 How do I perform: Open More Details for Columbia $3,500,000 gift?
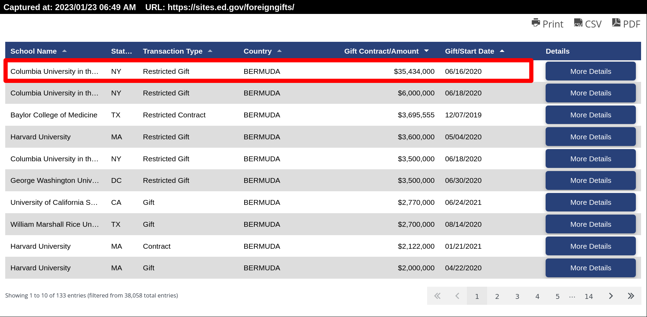coord(591,159)
